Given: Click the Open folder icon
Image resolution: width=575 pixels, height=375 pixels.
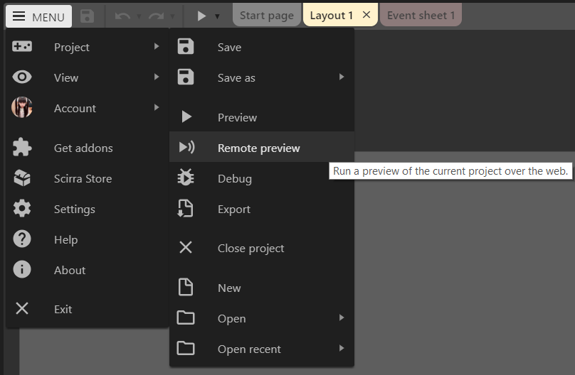Looking at the screenshot, I should pos(186,317).
